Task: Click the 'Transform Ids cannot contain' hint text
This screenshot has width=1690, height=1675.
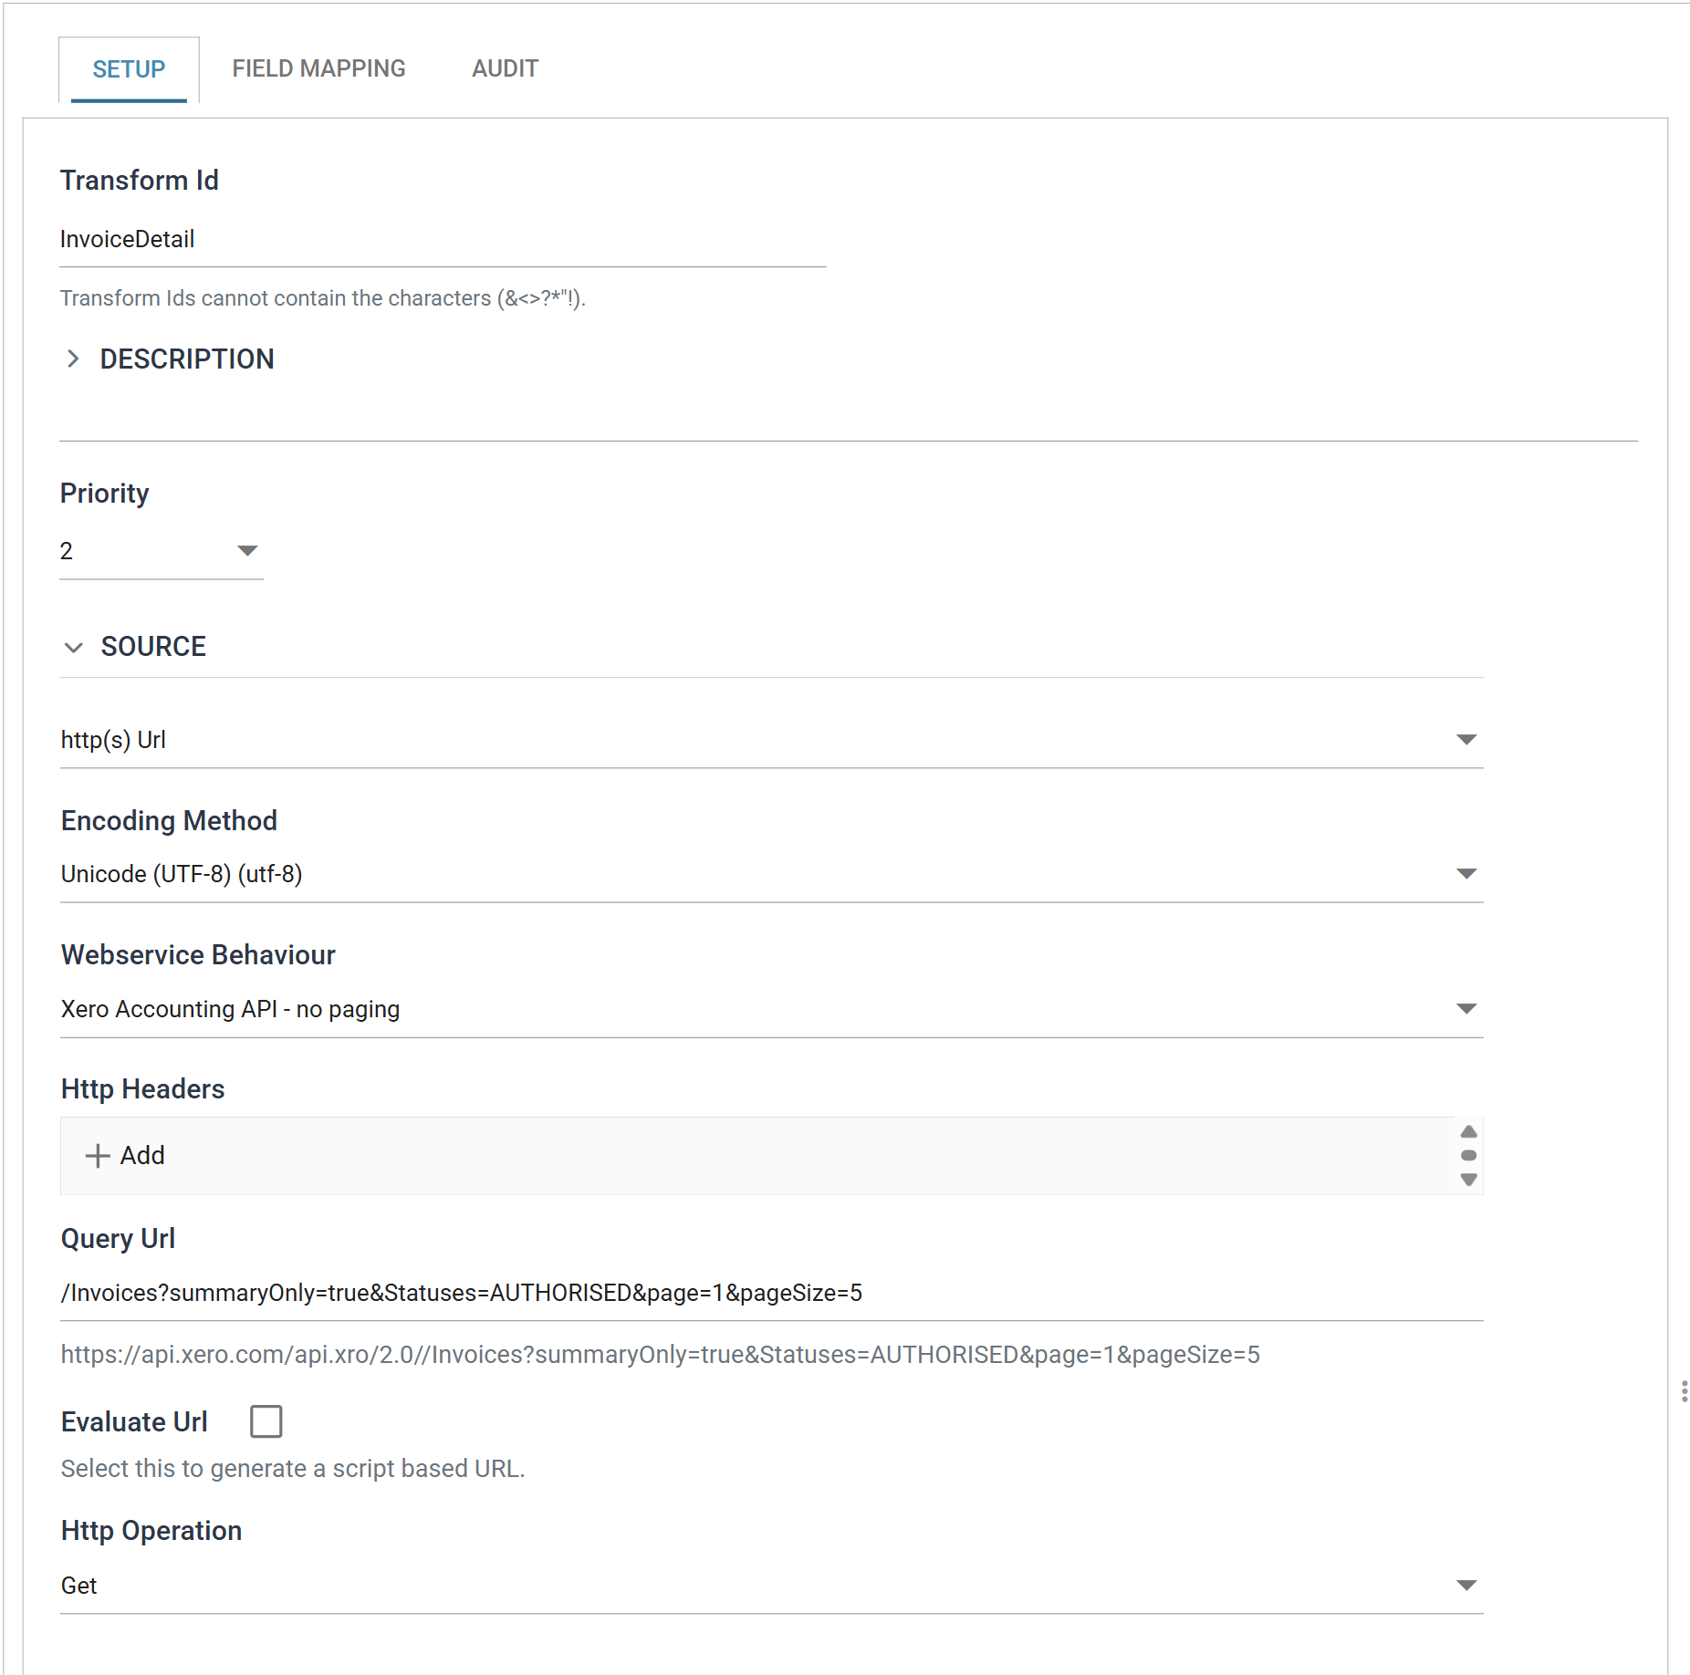Action: 323,298
